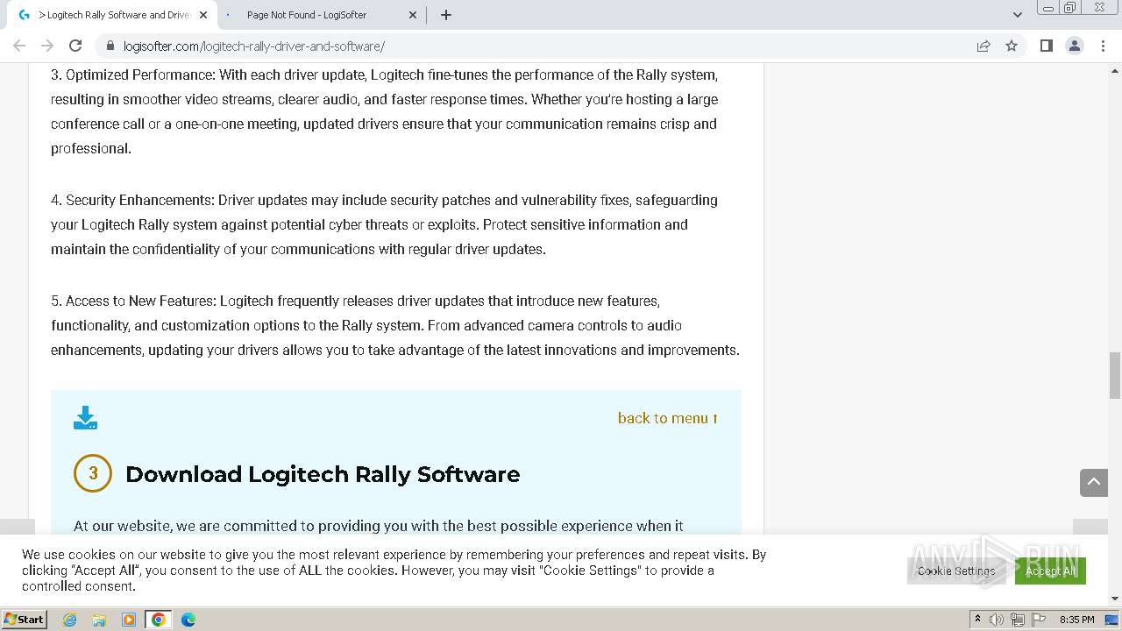Open Cookie Settings

tap(956, 571)
